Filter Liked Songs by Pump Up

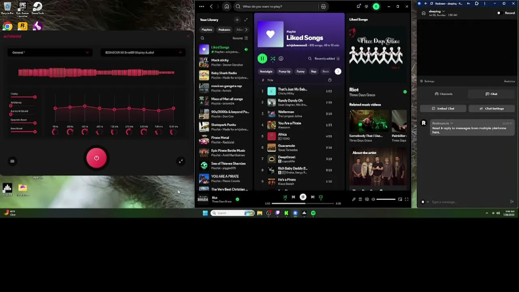284,71
